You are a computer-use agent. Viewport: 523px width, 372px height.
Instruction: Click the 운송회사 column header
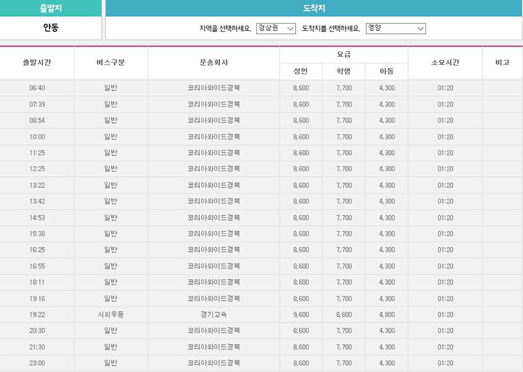click(213, 63)
